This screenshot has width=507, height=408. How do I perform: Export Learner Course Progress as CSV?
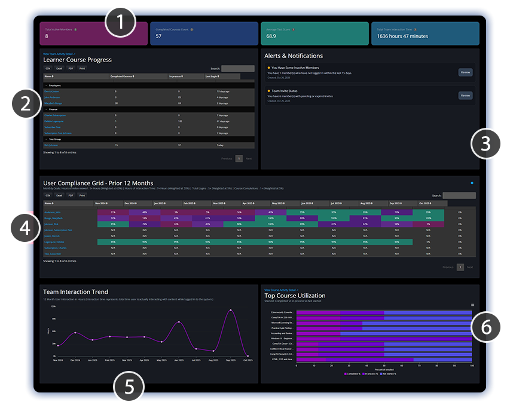[x=47, y=68]
